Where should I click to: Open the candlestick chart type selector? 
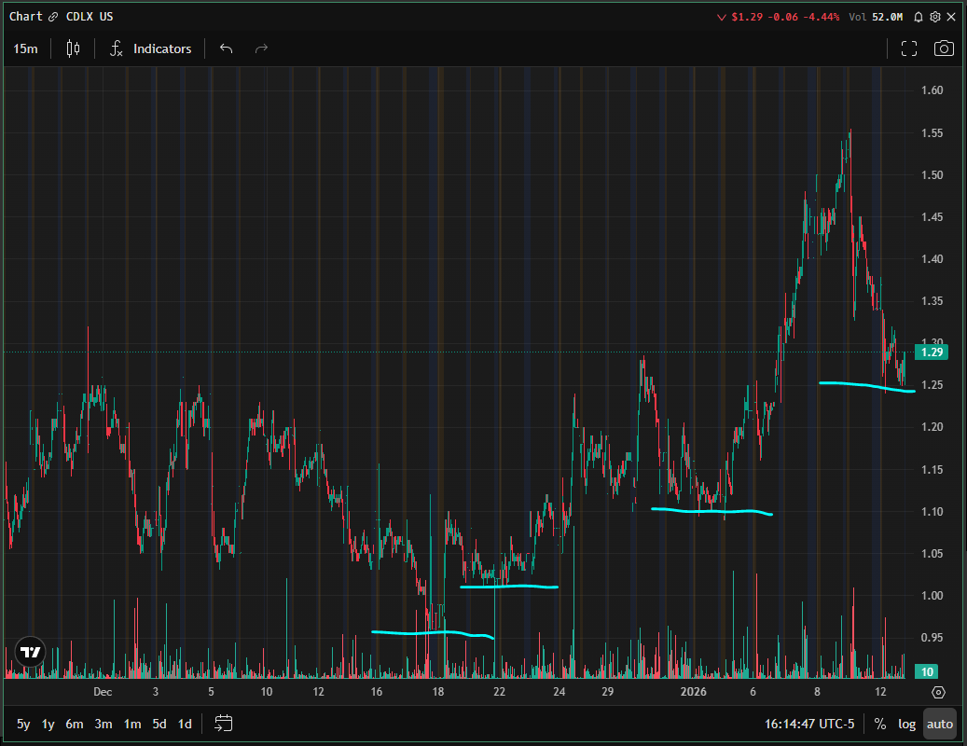click(73, 48)
